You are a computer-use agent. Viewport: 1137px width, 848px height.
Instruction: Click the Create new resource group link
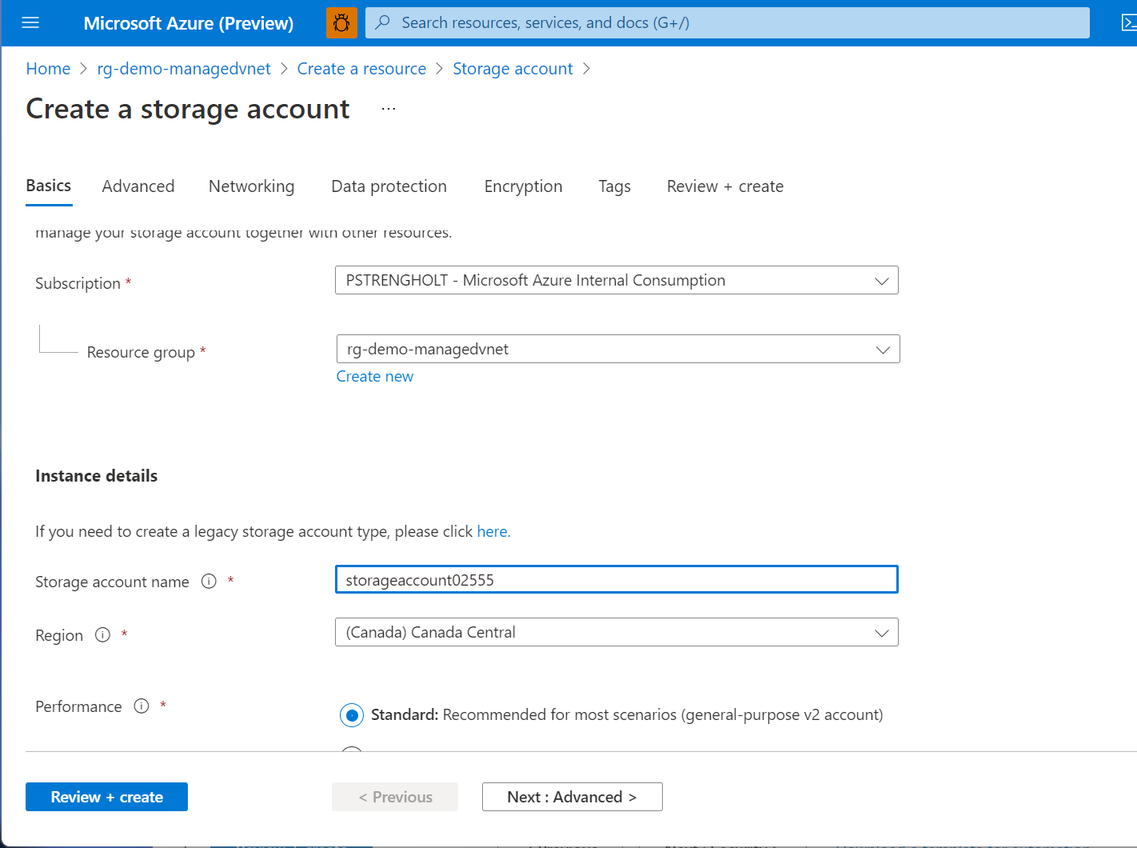point(375,377)
